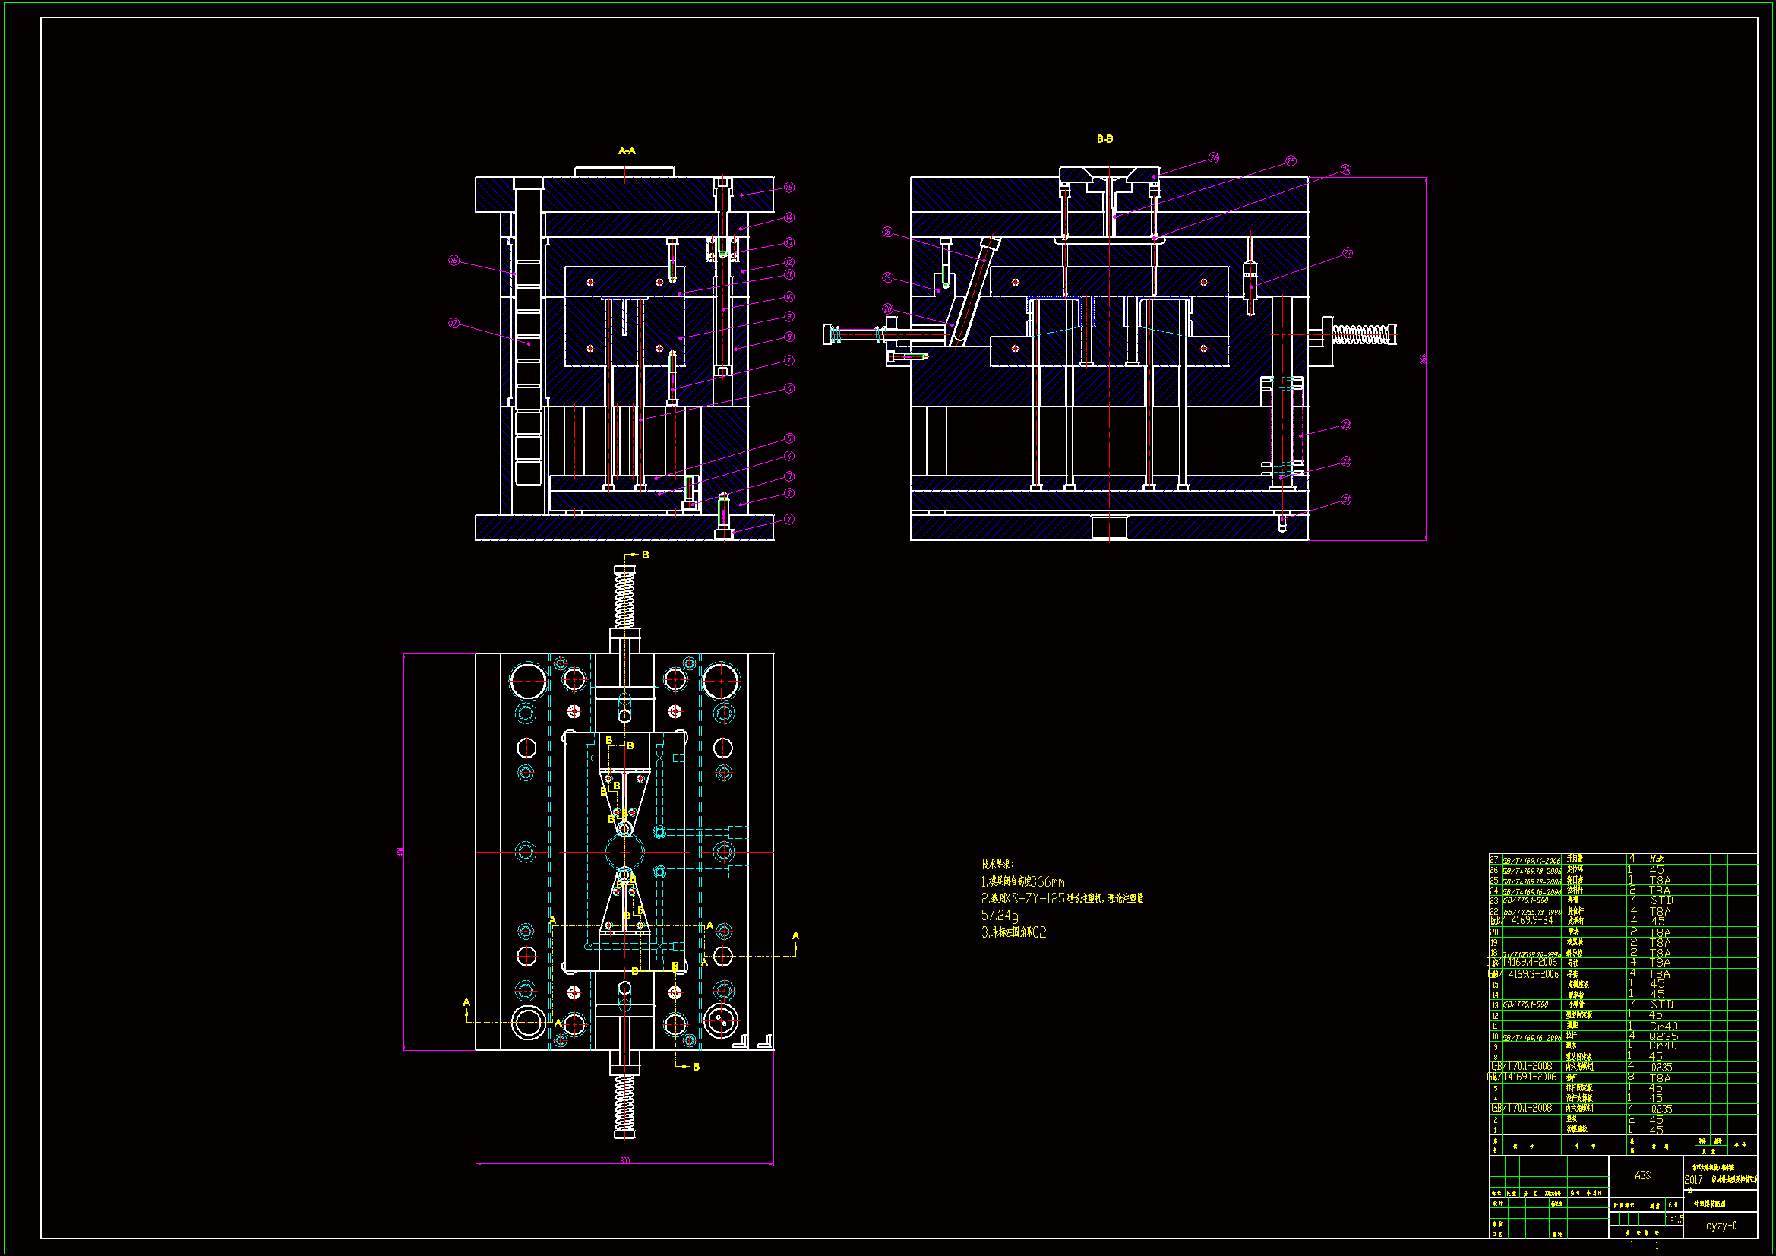Click the 1:1.5 scale cell

pyautogui.click(x=1673, y=1220)
